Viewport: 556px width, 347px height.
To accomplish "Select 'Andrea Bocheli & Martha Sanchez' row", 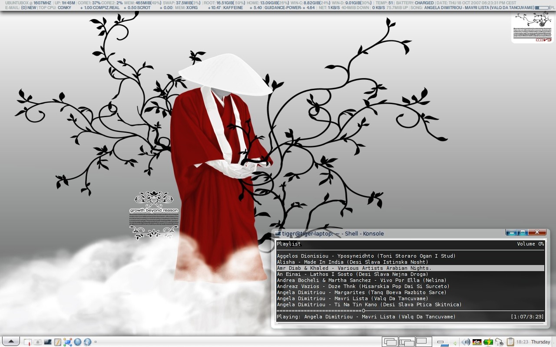I will [x=410, y=280].
